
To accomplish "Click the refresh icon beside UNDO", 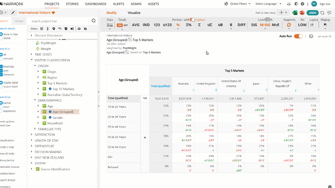I will pyautogui.click(x=322, y=13).
